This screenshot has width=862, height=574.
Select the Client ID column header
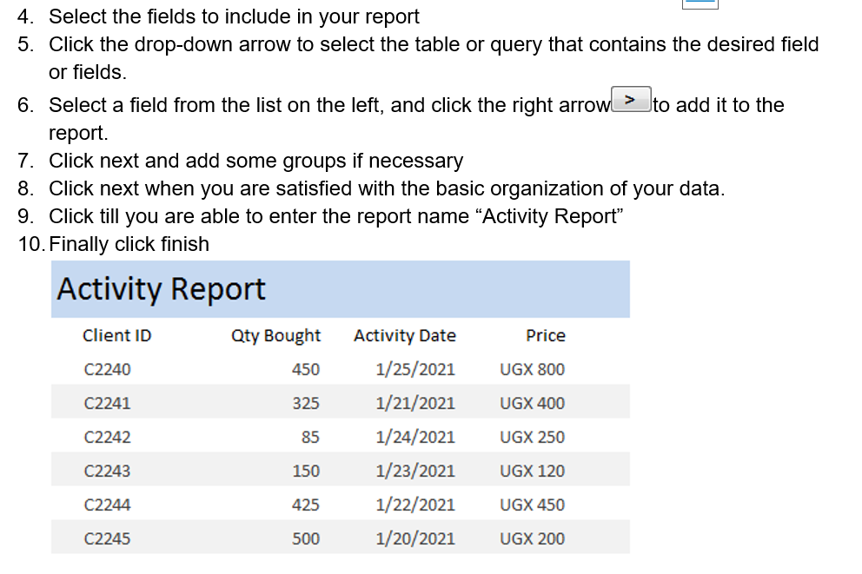116,335
